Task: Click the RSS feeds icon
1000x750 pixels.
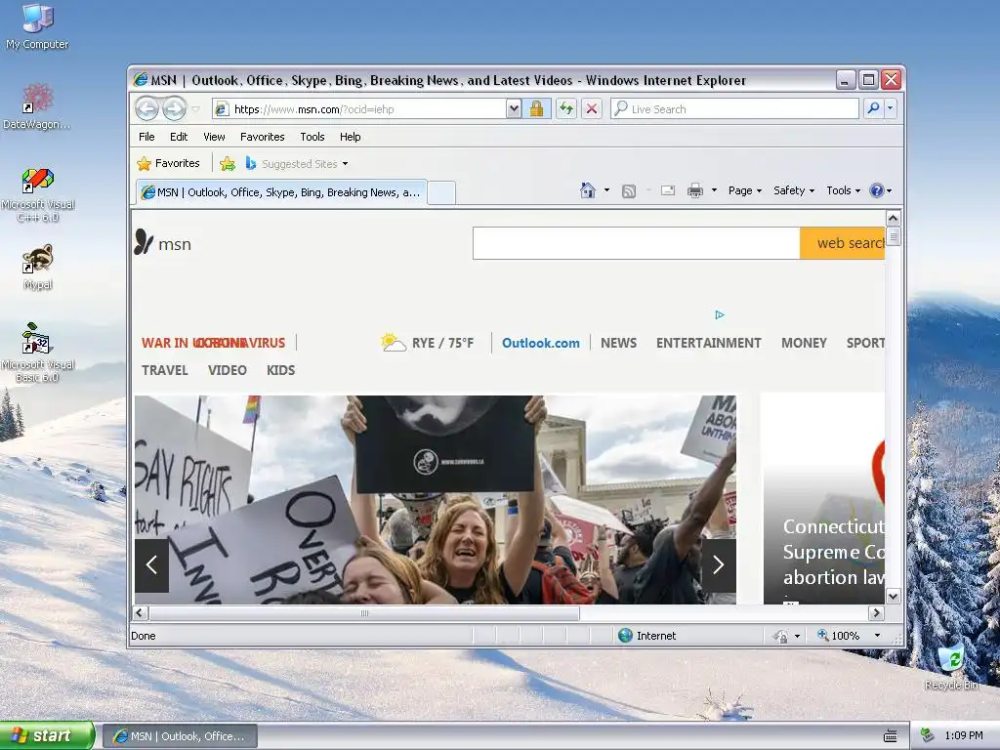Action: [x=629, y=190]
